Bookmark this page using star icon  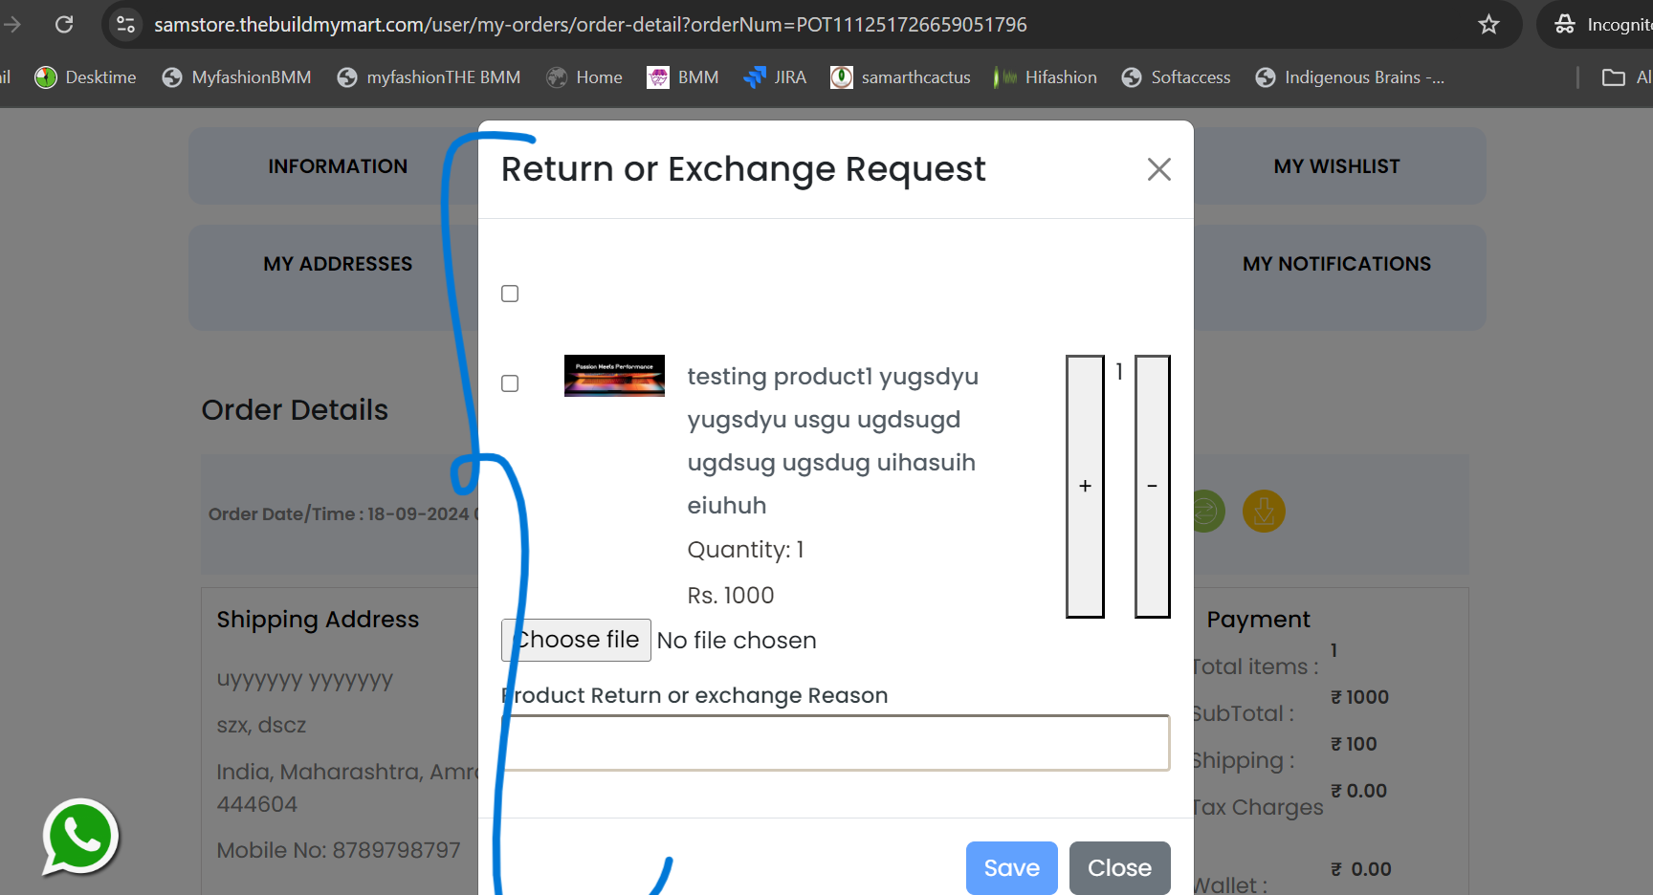click(x=1488, y=24)
